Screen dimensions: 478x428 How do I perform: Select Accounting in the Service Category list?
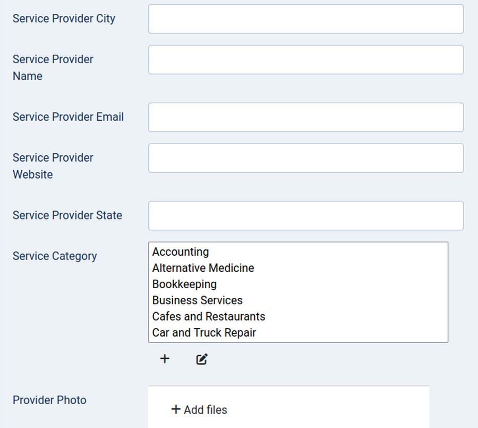coord(181,252)
